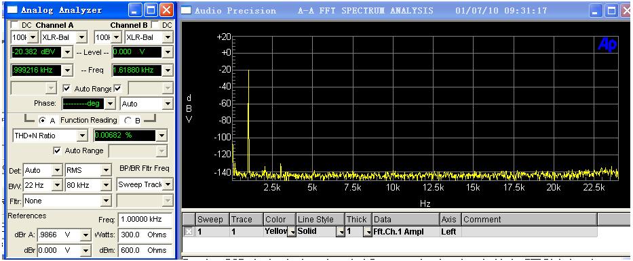Screen dimensions: 633x261
Task: Click the Line Style column header
Action: tap(320, 220)
